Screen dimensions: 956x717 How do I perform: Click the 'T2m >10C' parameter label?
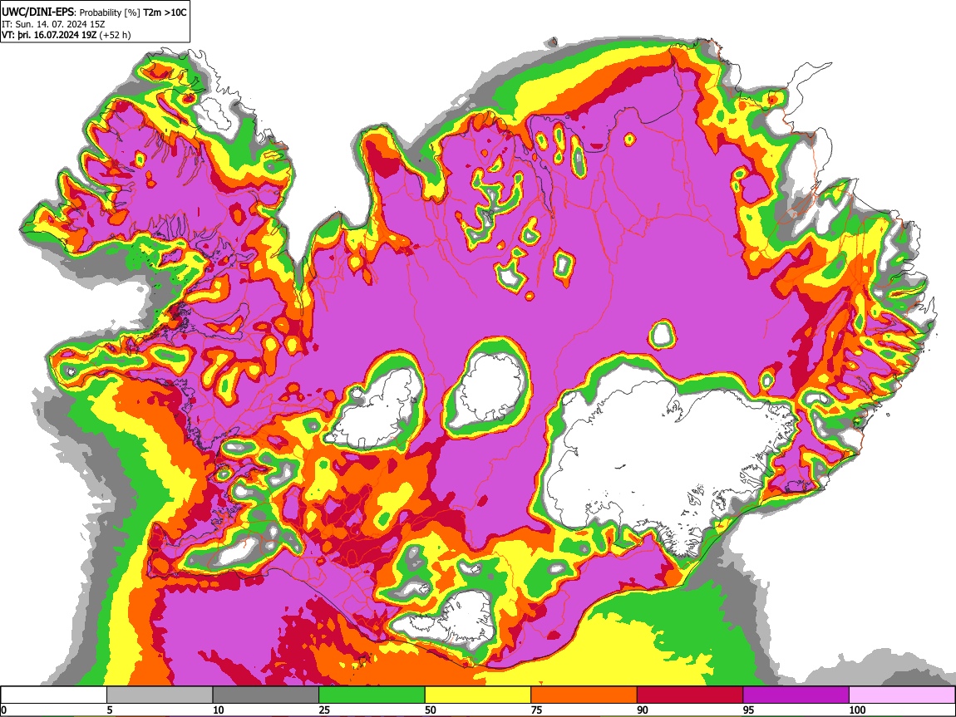coord(165,12)
